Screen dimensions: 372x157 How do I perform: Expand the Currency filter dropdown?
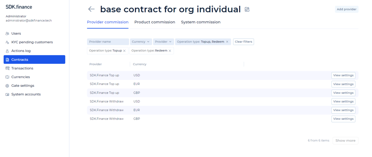click(x=140, y=42)
